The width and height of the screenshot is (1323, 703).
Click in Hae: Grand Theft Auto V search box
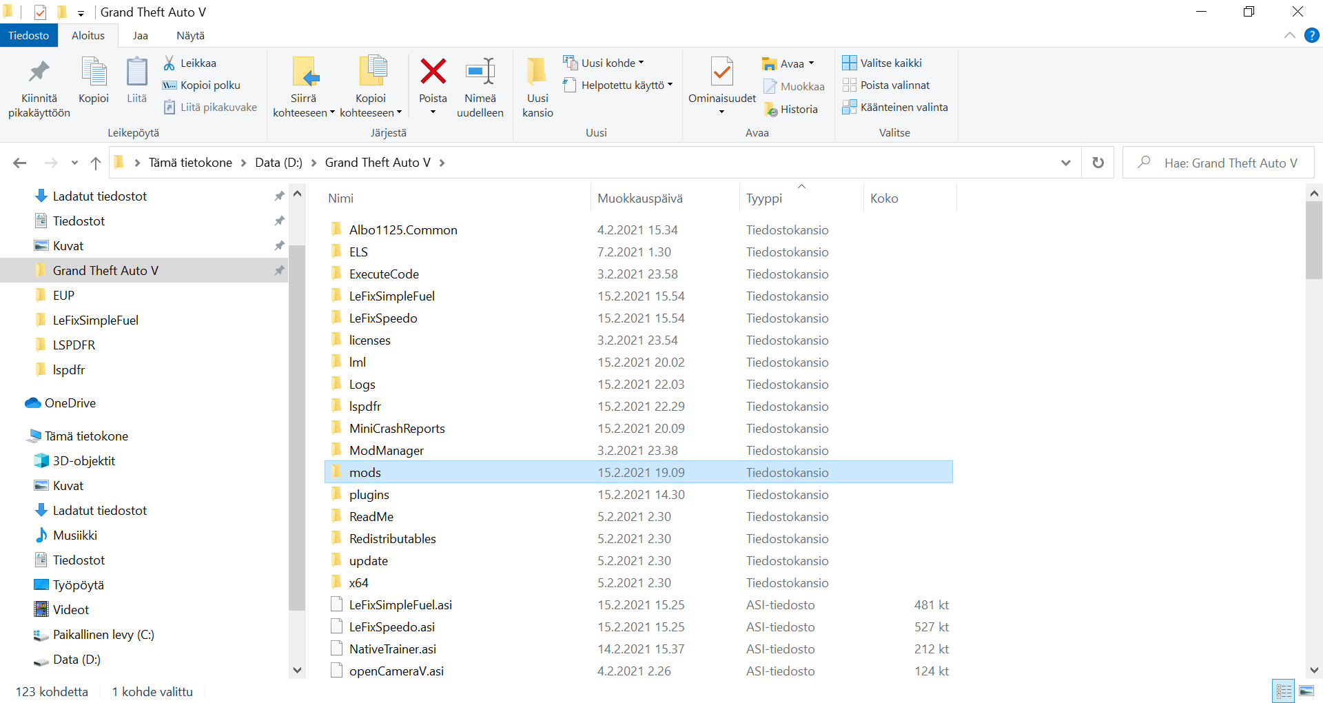(1218, 163)
